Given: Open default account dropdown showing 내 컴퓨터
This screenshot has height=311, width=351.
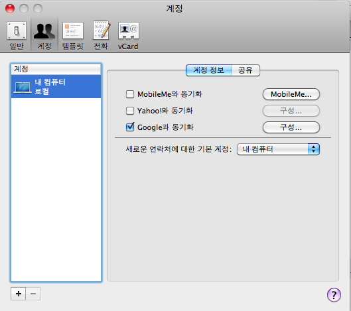Looking at the screenshot, I should click(x=278, y=149).
